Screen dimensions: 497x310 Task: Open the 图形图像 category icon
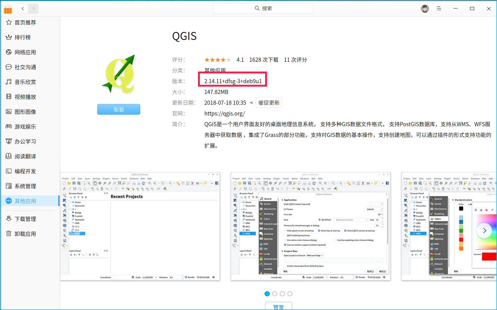click(9, 112)
